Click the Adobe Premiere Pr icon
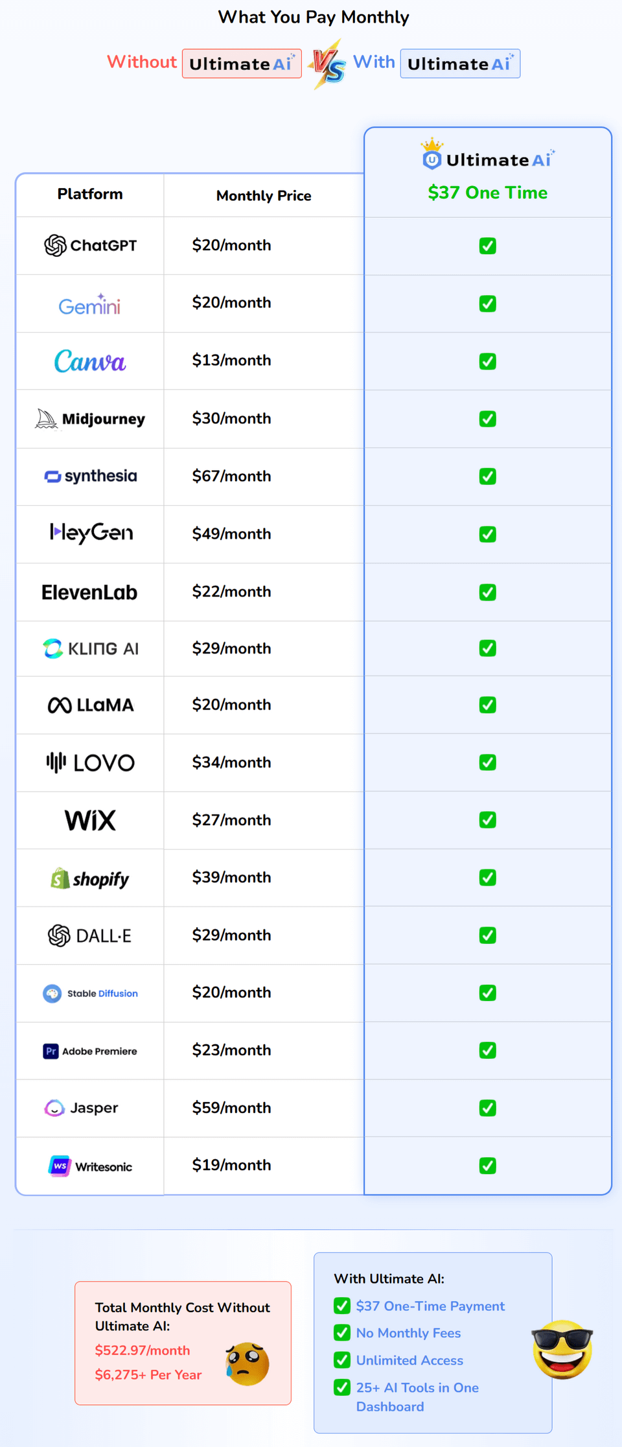The width and height of the screenshot is (622, 1447). 51,1051
